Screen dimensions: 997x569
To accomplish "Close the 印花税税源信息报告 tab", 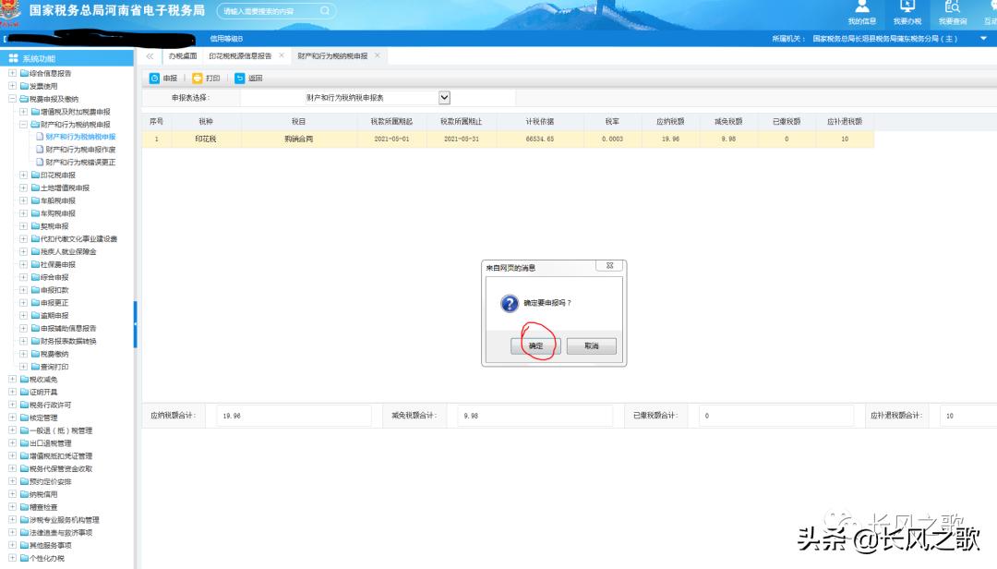I will coord(282,56).
